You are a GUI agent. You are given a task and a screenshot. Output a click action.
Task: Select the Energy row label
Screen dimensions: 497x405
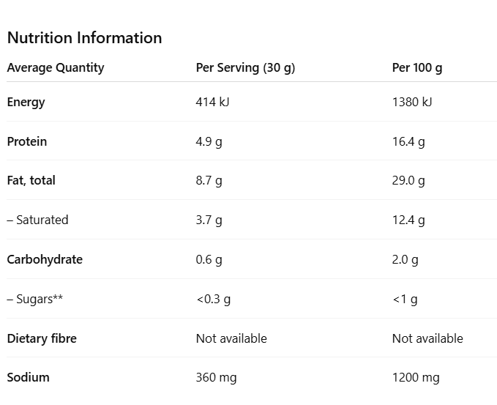(x=26, y=103)
